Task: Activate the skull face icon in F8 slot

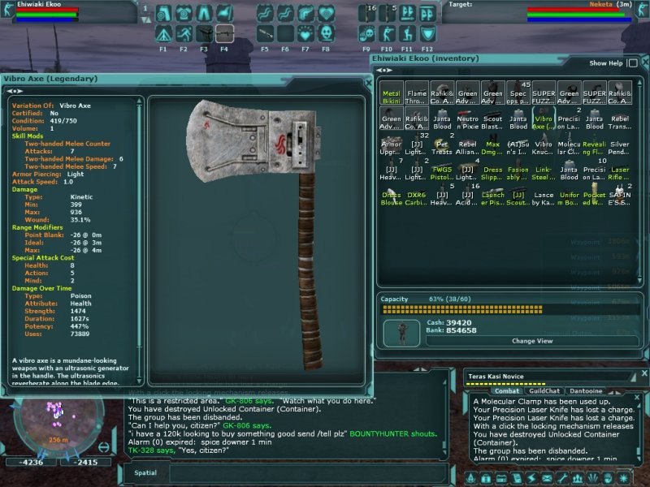Action: (327, 34)
